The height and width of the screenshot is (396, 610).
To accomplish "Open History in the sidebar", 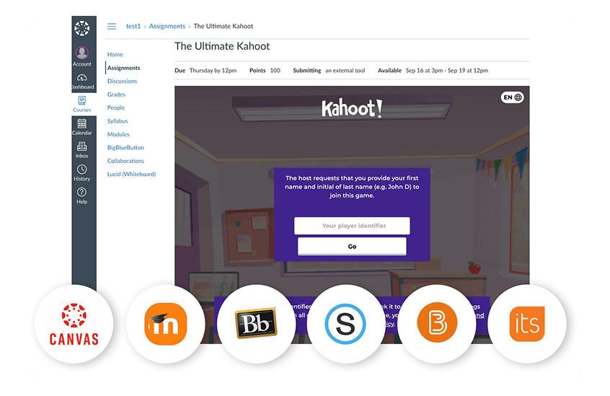I will 82,173.
